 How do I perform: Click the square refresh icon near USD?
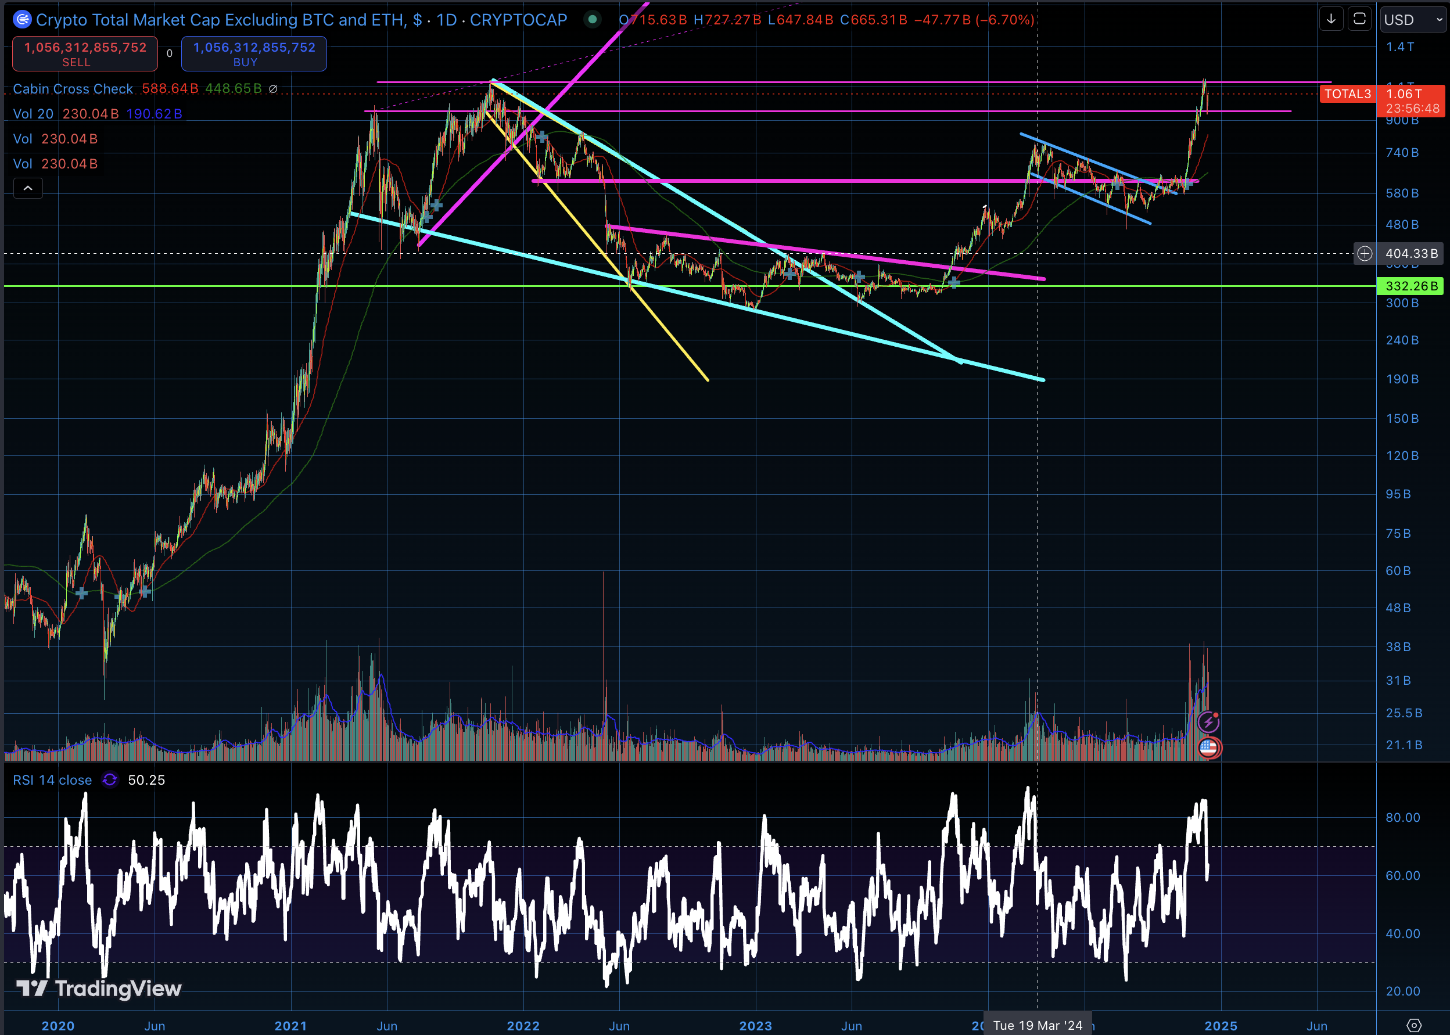1359,19
